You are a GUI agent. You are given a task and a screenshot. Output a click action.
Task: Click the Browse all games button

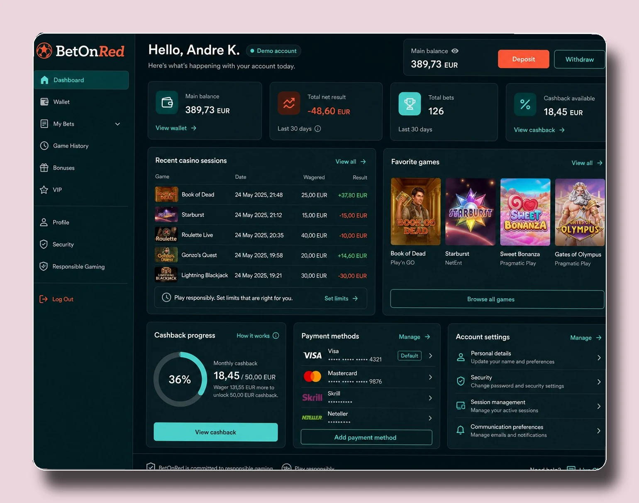[497, 299]
